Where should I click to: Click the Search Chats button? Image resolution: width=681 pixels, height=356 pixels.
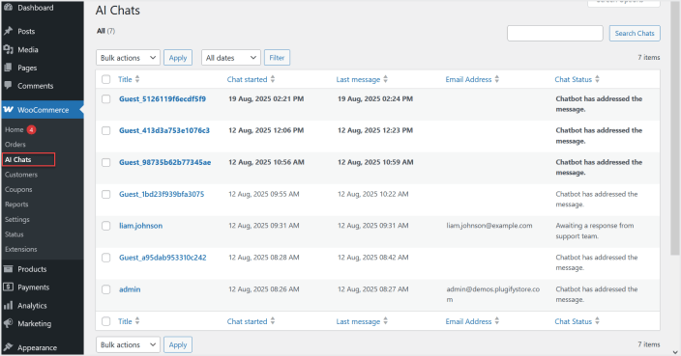click(635, 34)
